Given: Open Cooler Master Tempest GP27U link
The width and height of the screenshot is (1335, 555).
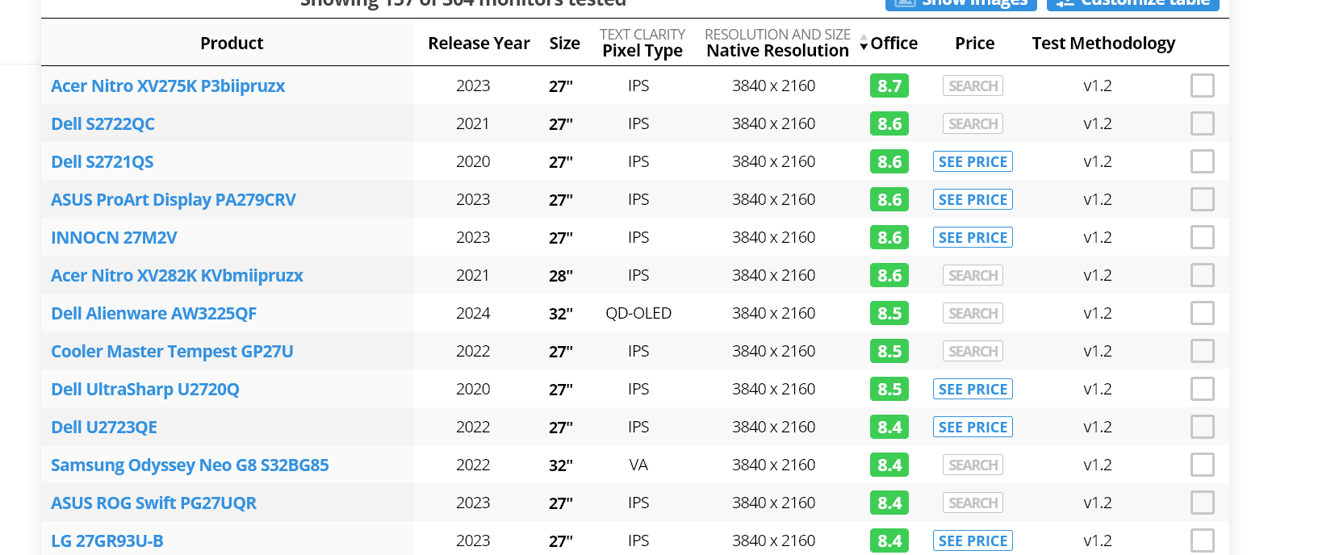Looking at the screenshot, I should 172,351.
